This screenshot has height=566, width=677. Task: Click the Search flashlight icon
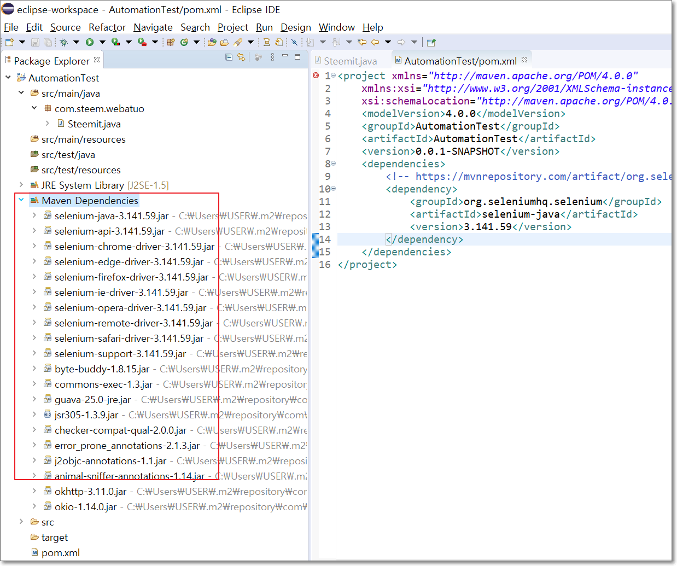(238, 42)
